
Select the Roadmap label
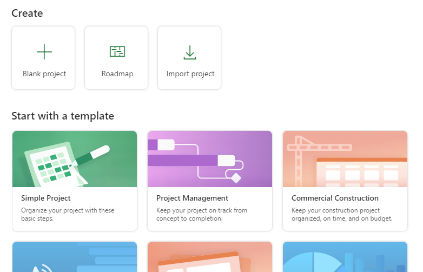(x=117, y=74)
